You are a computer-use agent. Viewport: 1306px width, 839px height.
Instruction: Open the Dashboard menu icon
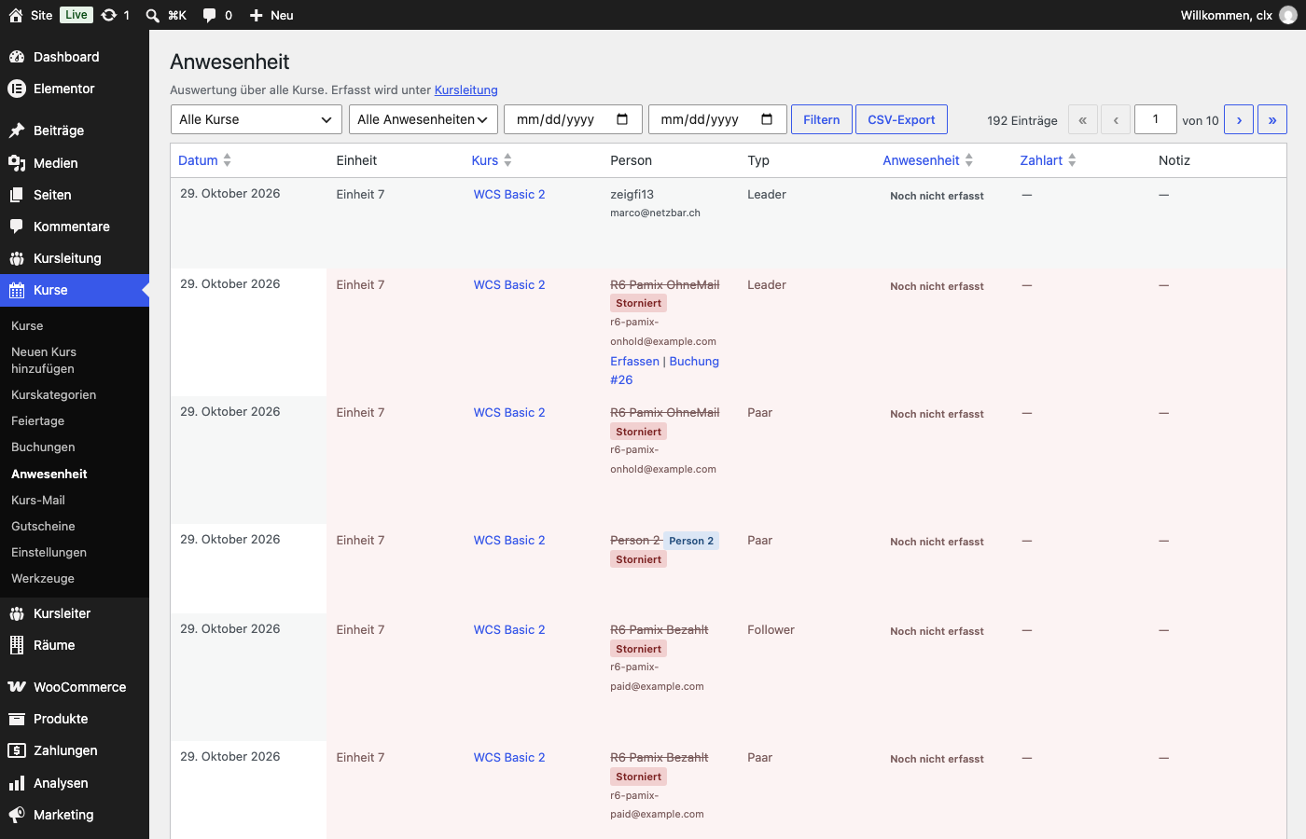(x=17, y=57)
